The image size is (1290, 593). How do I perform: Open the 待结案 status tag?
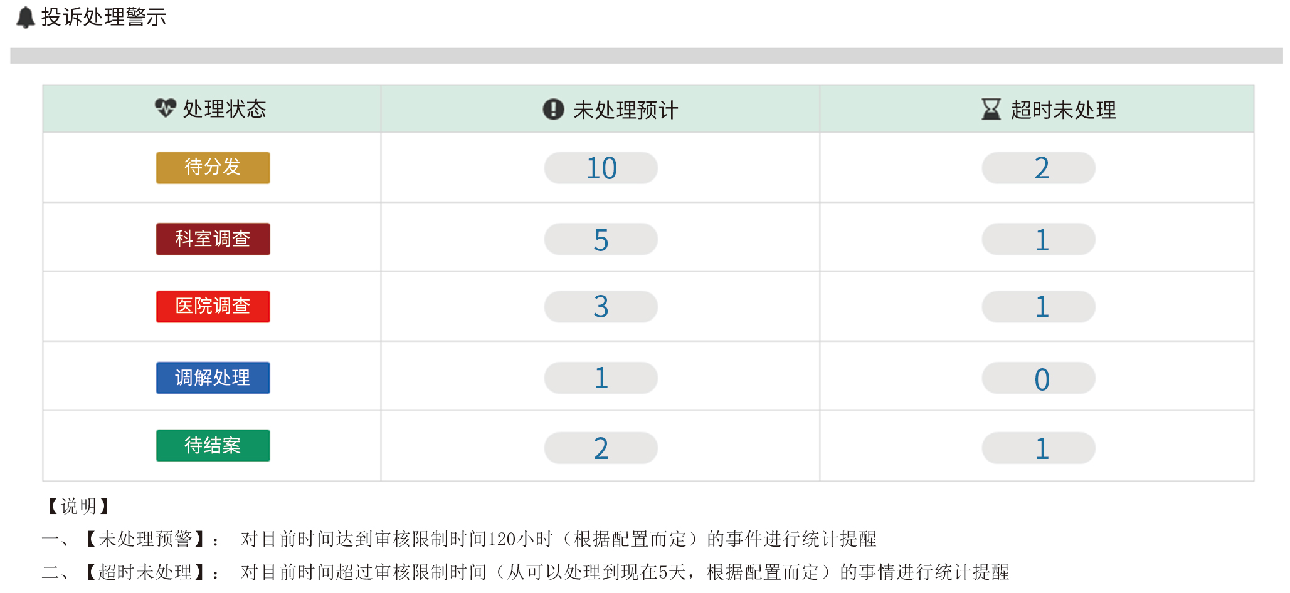213,446
